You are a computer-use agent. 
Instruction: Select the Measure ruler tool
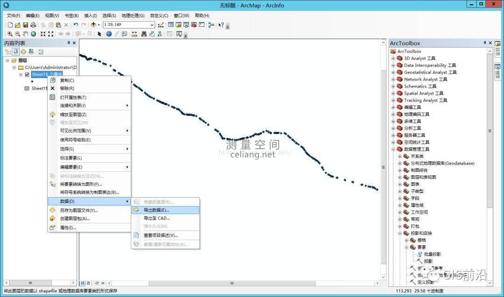134,34
